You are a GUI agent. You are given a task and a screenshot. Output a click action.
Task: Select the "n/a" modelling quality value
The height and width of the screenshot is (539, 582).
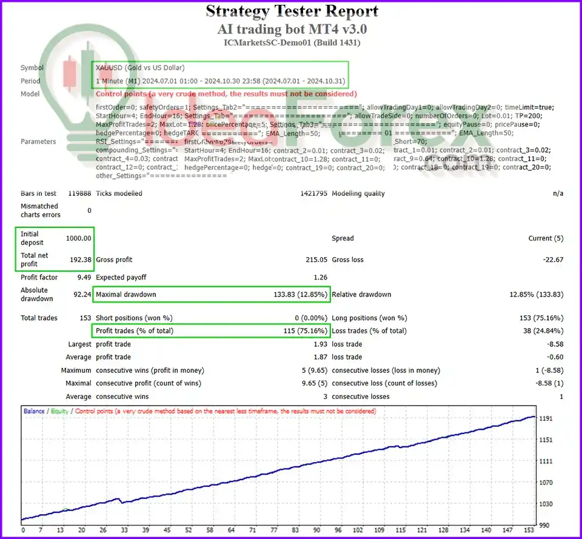(x=558, y=193)
